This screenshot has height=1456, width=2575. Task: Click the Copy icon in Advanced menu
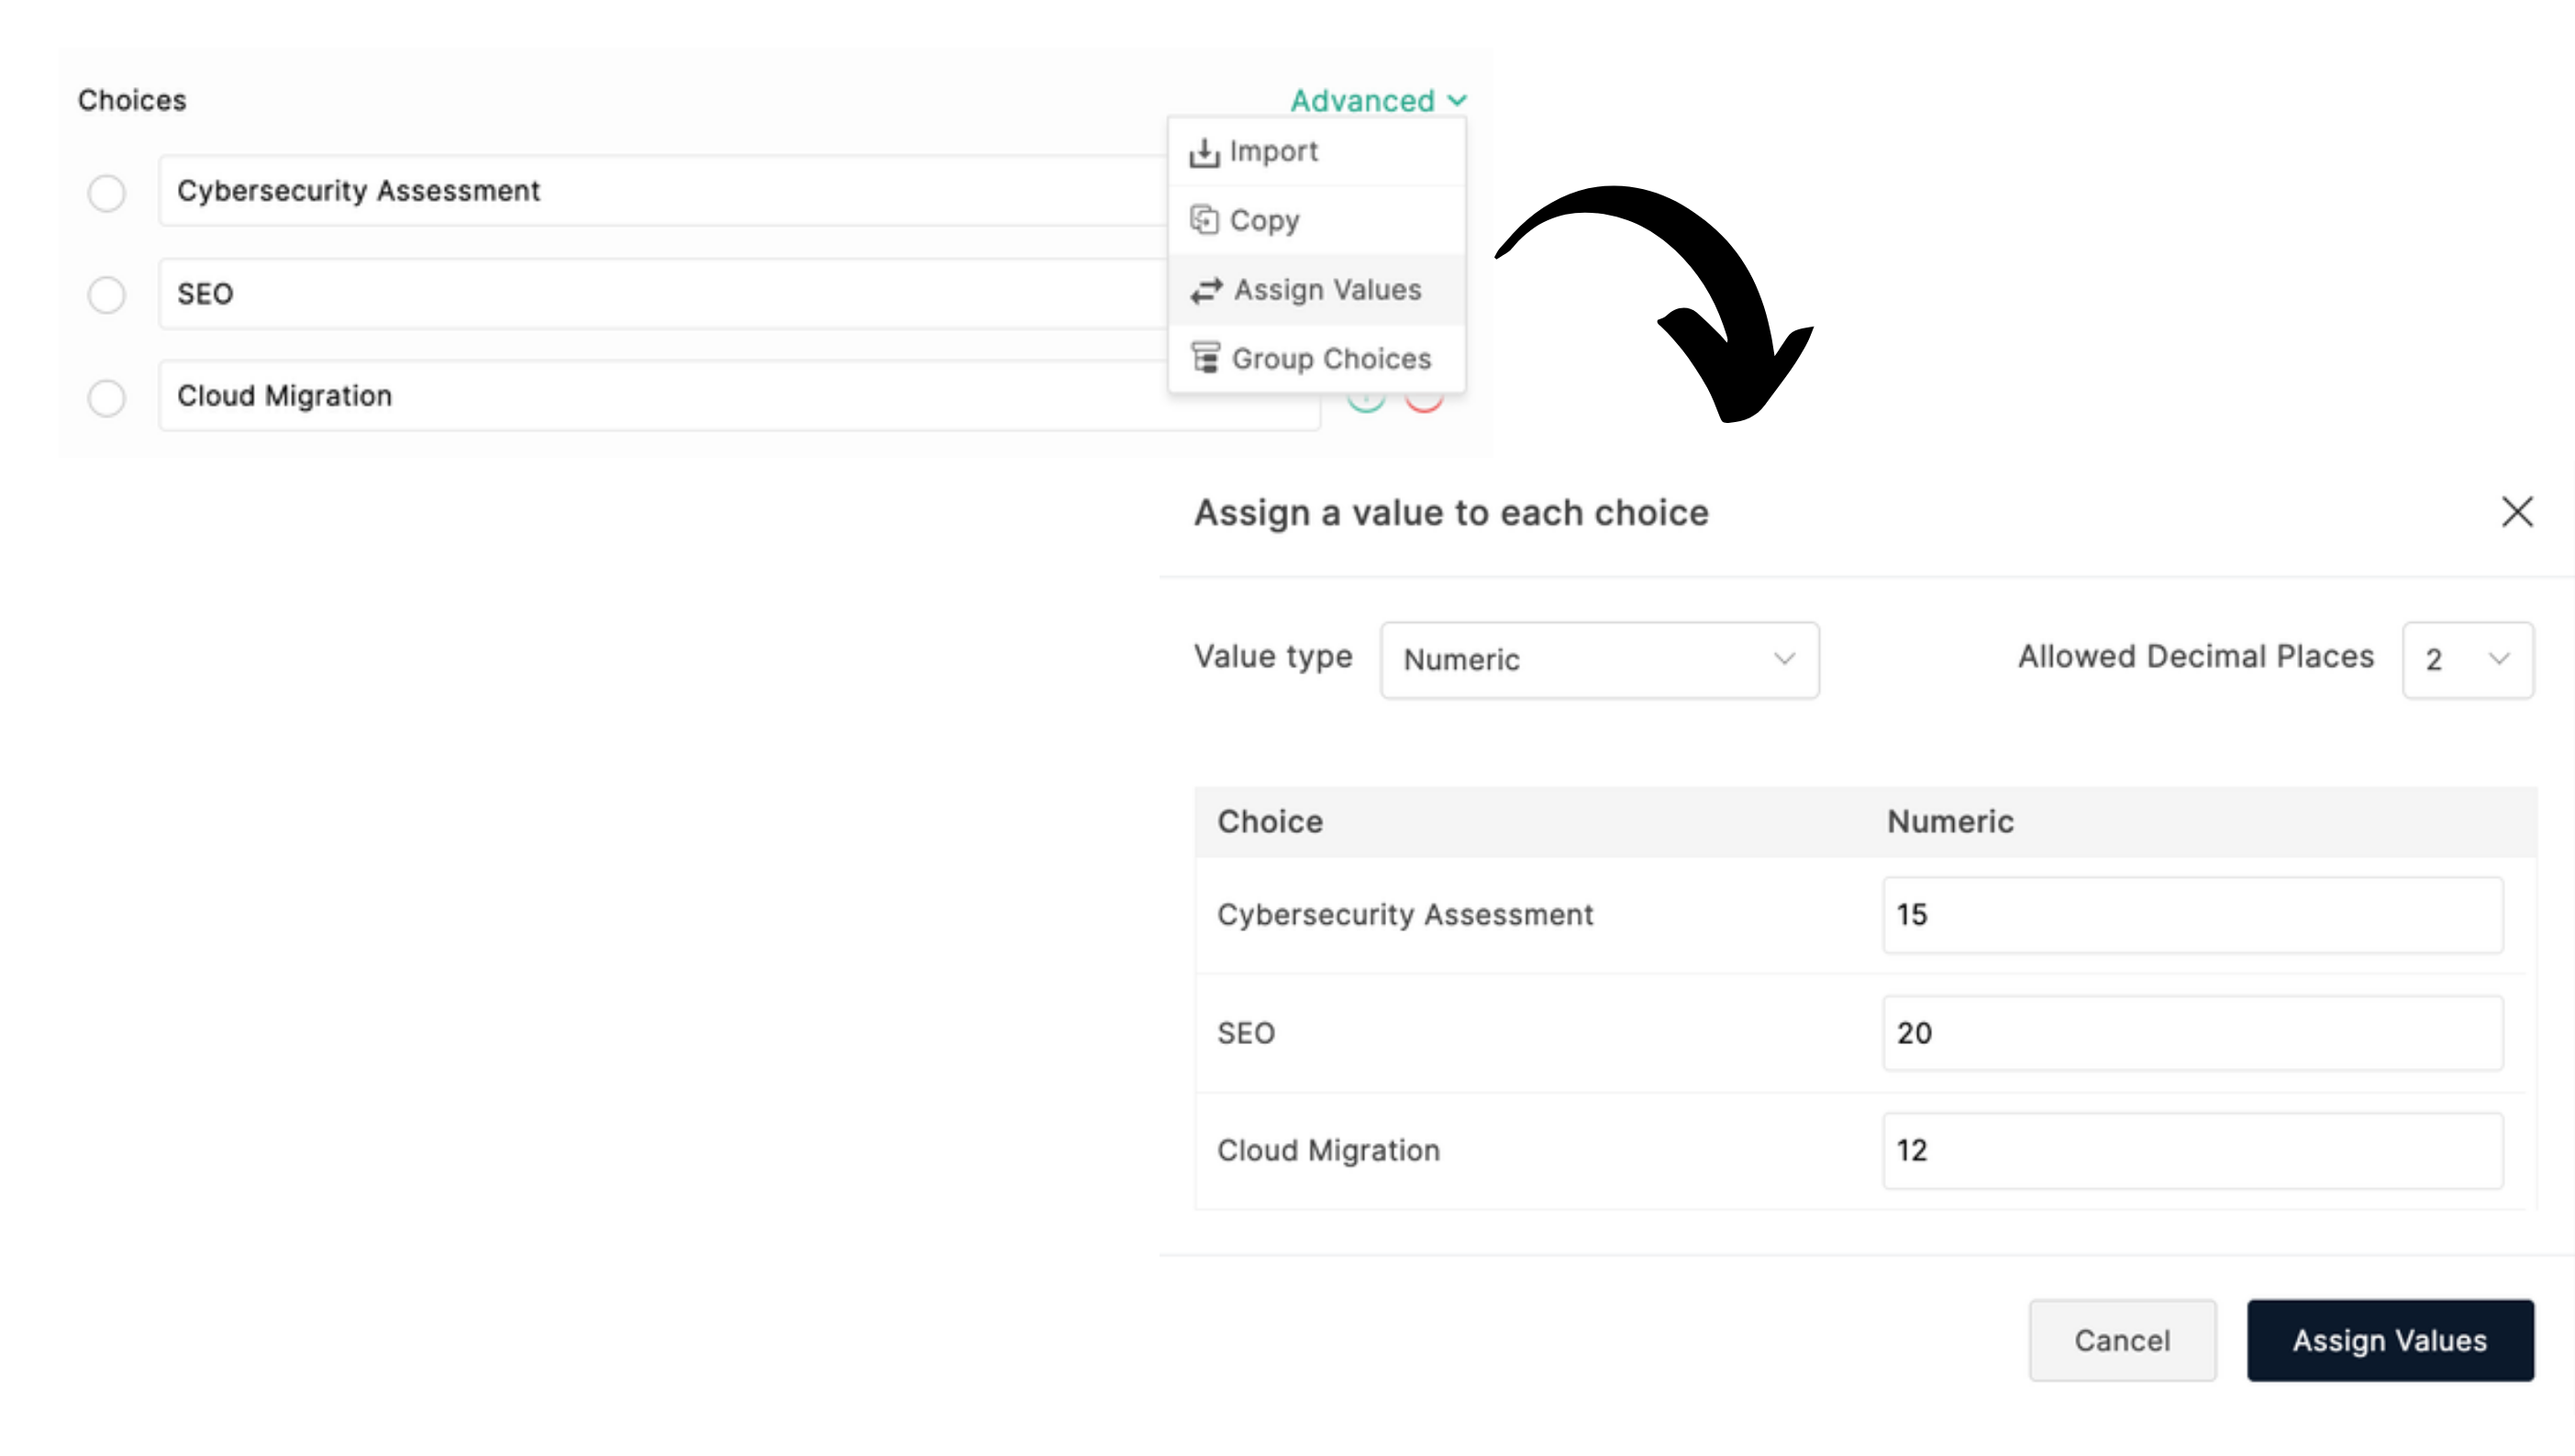pos(1204,219)
